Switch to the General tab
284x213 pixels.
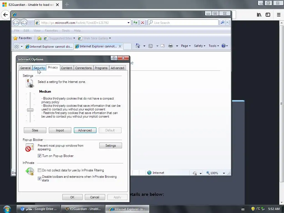point(25,68)
